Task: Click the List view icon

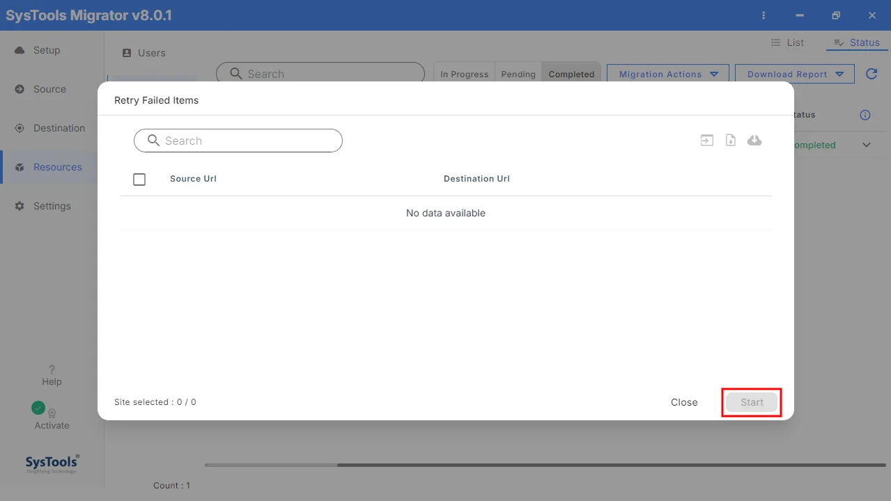Action: point(775,42)
